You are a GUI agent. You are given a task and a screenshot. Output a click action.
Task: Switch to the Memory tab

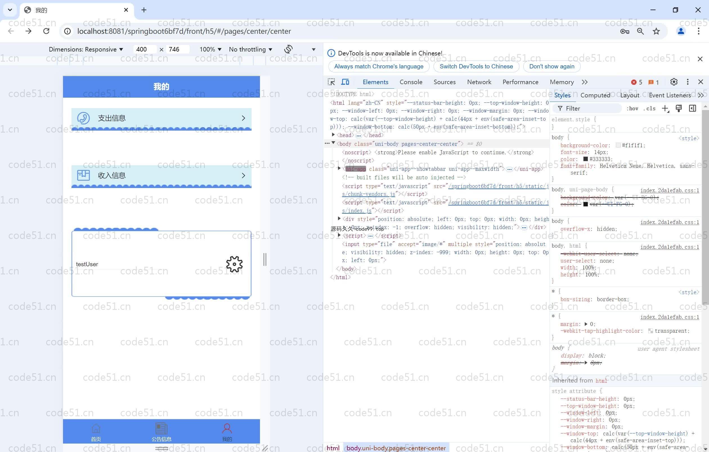[562, 82]
